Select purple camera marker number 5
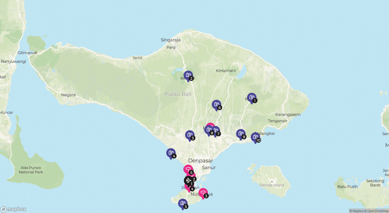 pos(183,204)
